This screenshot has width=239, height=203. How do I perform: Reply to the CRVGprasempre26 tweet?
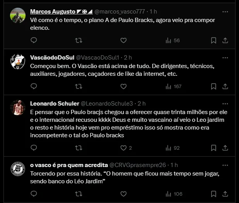pyautogui.click(x=34, y=194)
